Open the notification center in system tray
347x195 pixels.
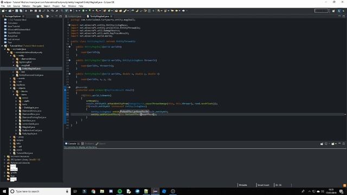click(x=341, y=191)
